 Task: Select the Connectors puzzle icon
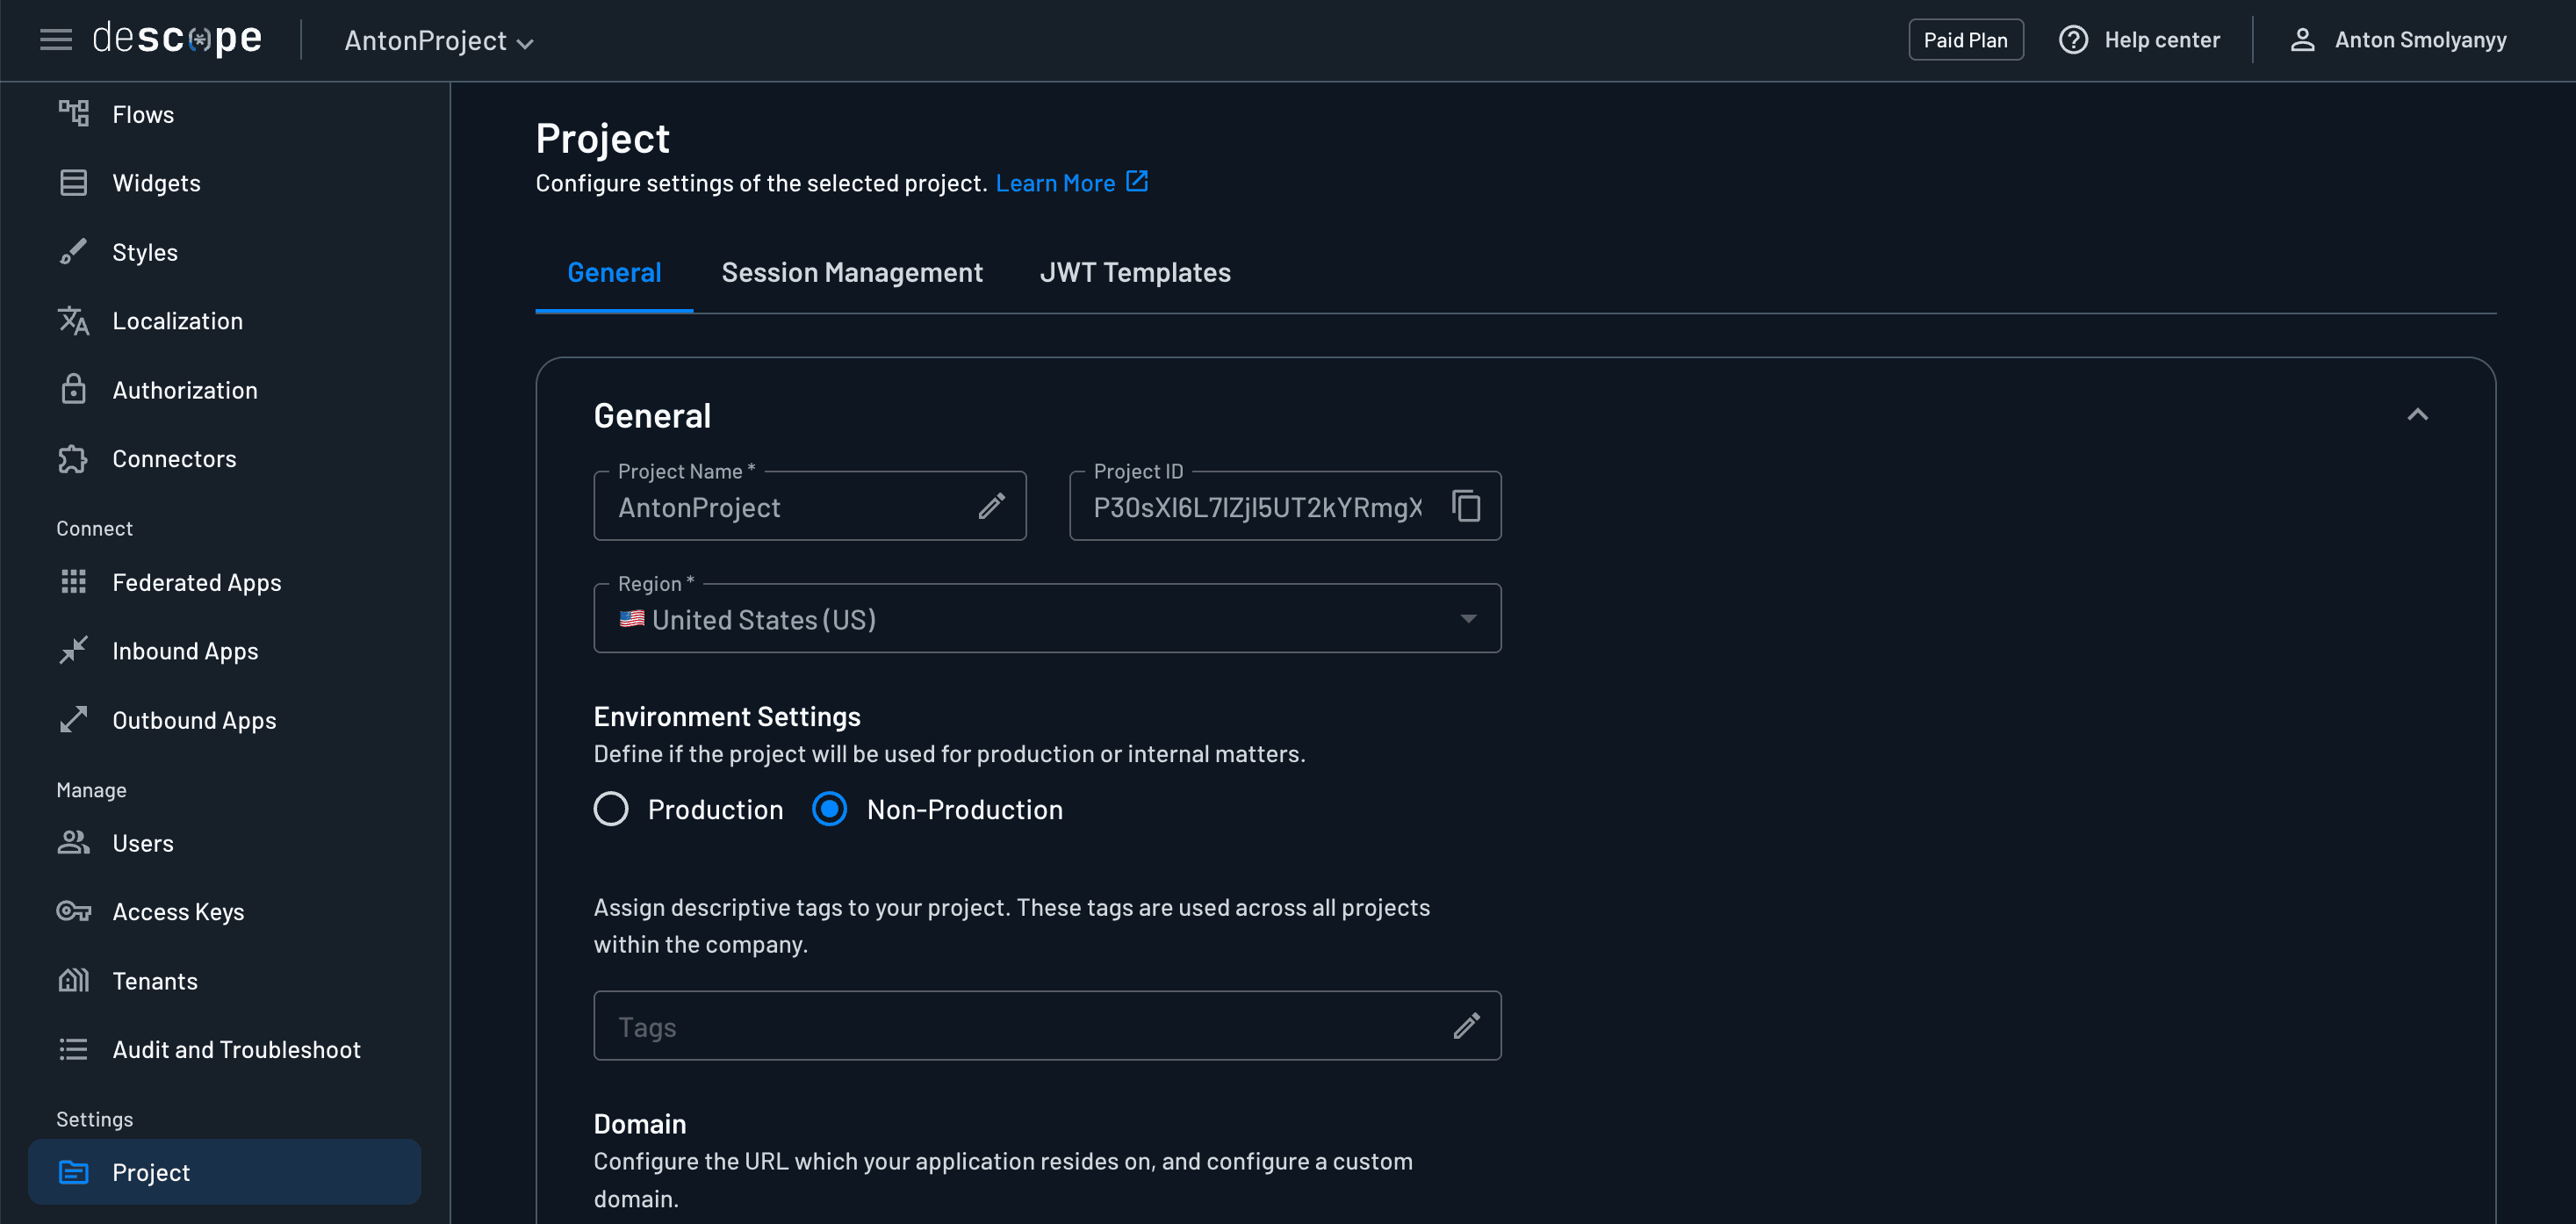coord(74,458)
